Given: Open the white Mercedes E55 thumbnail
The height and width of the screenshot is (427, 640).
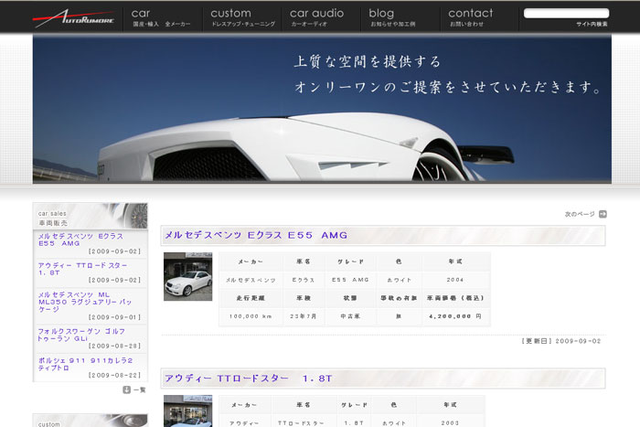Looking at the screenshot, I should click(x=187, y=276).
